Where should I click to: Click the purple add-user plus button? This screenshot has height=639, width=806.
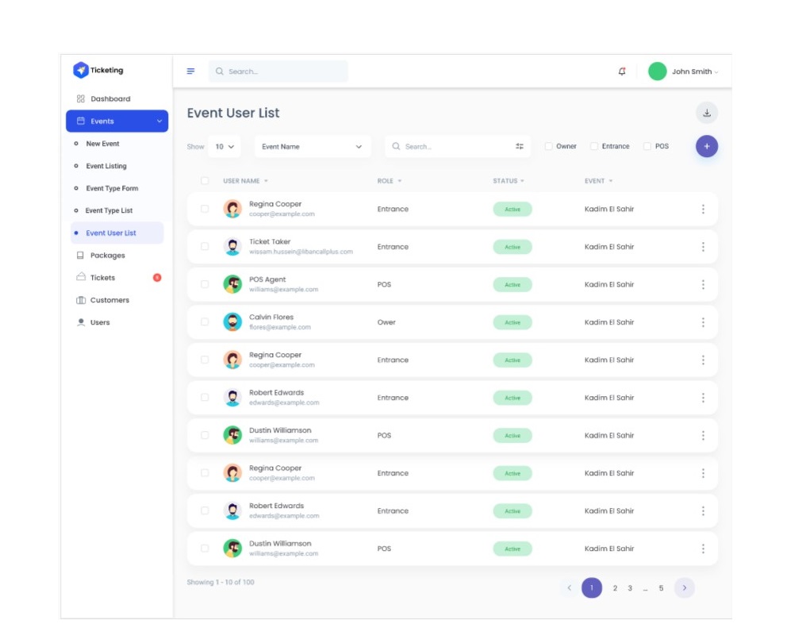point(706,146)
